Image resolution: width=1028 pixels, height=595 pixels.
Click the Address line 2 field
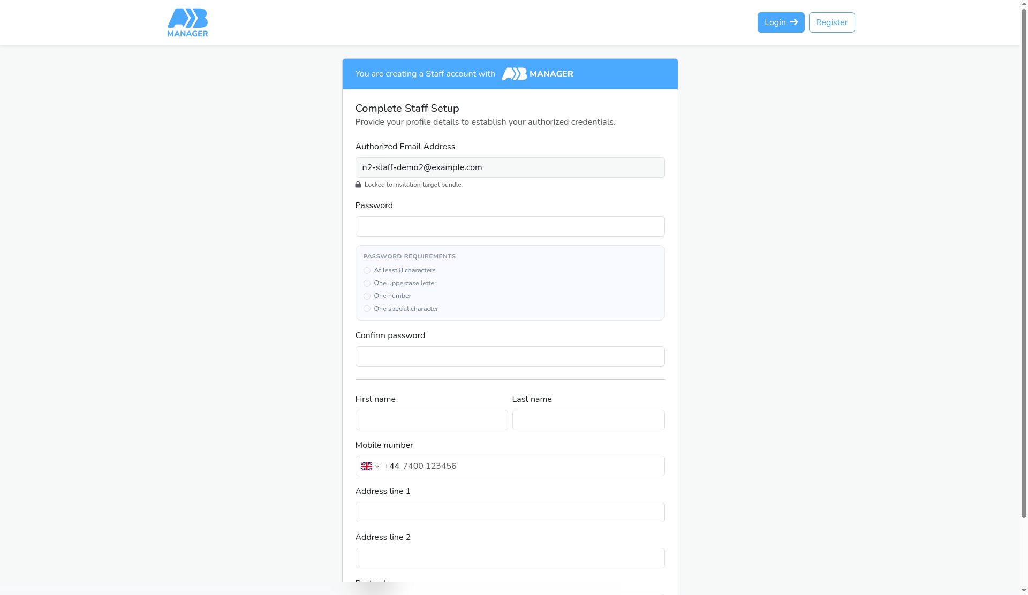[x=510, y=558]
